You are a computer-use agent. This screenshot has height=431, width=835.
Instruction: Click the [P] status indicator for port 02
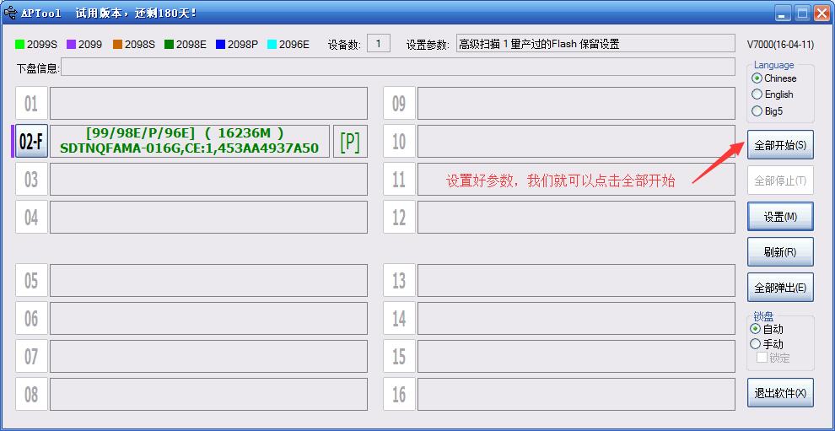point(350,142)
